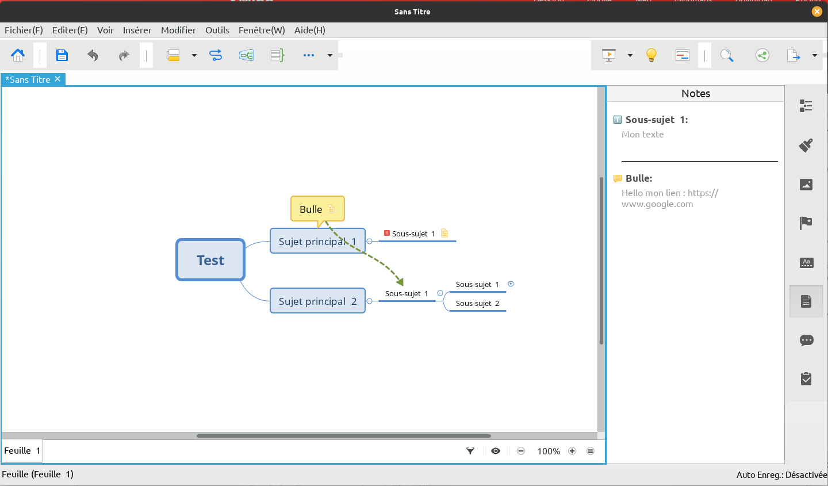Open the Modifier menu
Screen dimensions: 828x486
(178, 30)
